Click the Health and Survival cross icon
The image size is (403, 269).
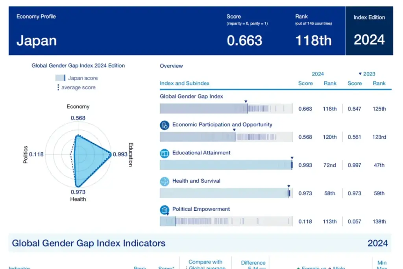[164, 182]
